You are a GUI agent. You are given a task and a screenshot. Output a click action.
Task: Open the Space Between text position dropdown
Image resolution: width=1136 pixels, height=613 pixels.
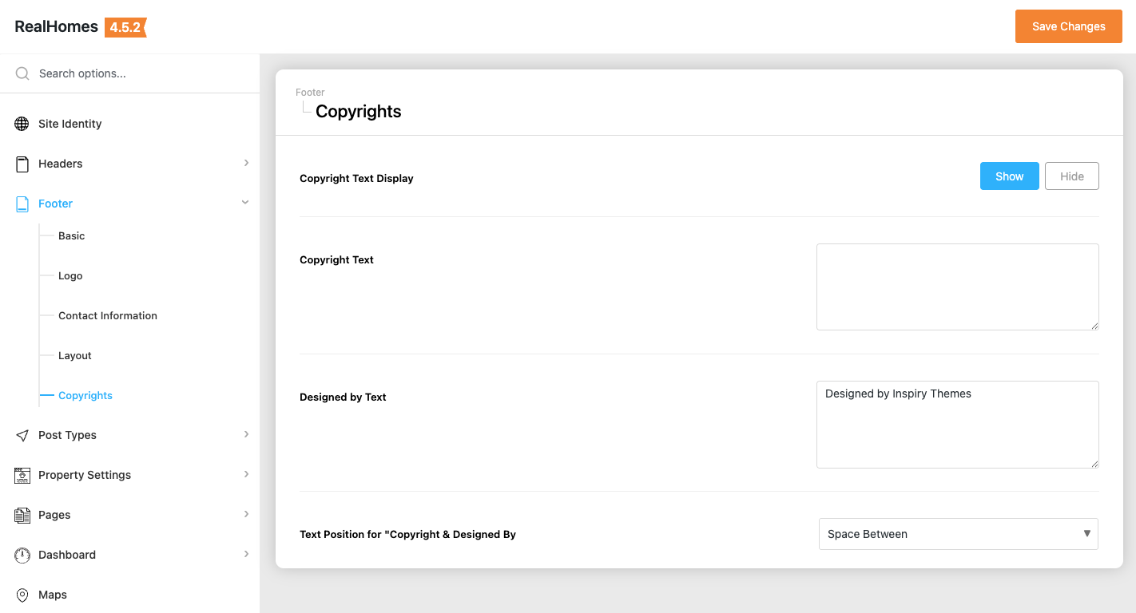tap(958, 534)
